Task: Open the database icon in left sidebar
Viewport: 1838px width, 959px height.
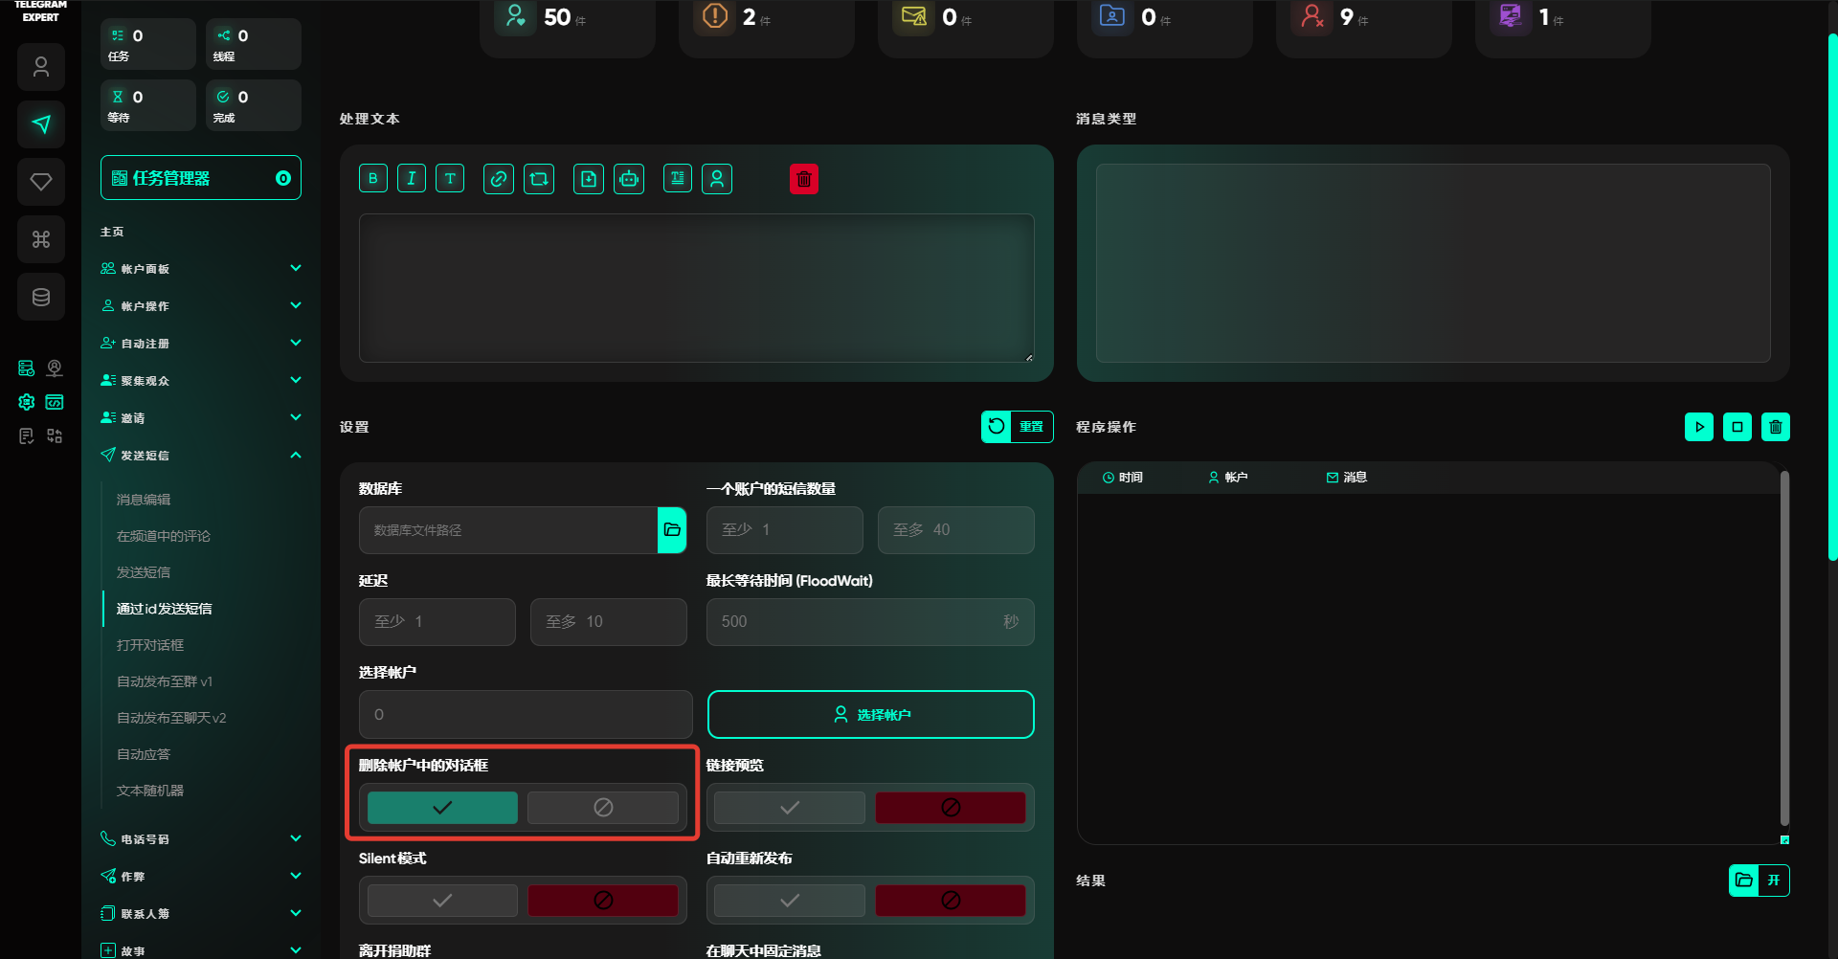Action: click(x=41, y=297)
